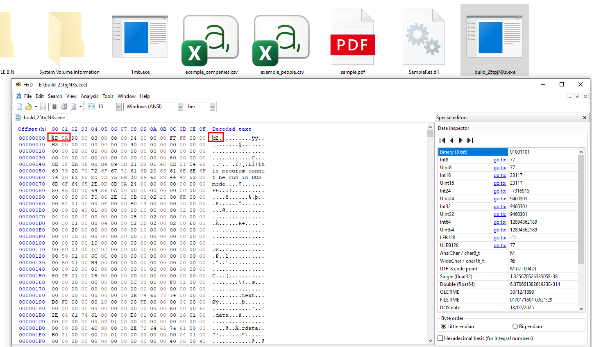
Task: Restore the inner document window
Action: pyautogui.click(x=578, y=96)
